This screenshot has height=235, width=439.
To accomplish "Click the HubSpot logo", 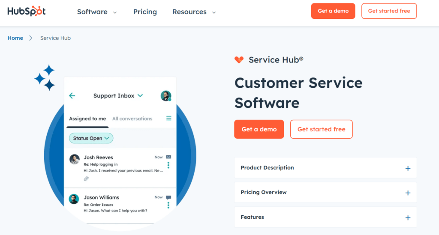I will click(26, 11).
